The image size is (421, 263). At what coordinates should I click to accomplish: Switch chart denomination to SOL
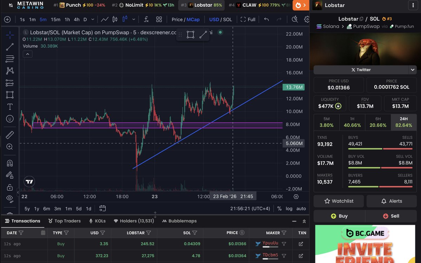coord(227,20)
